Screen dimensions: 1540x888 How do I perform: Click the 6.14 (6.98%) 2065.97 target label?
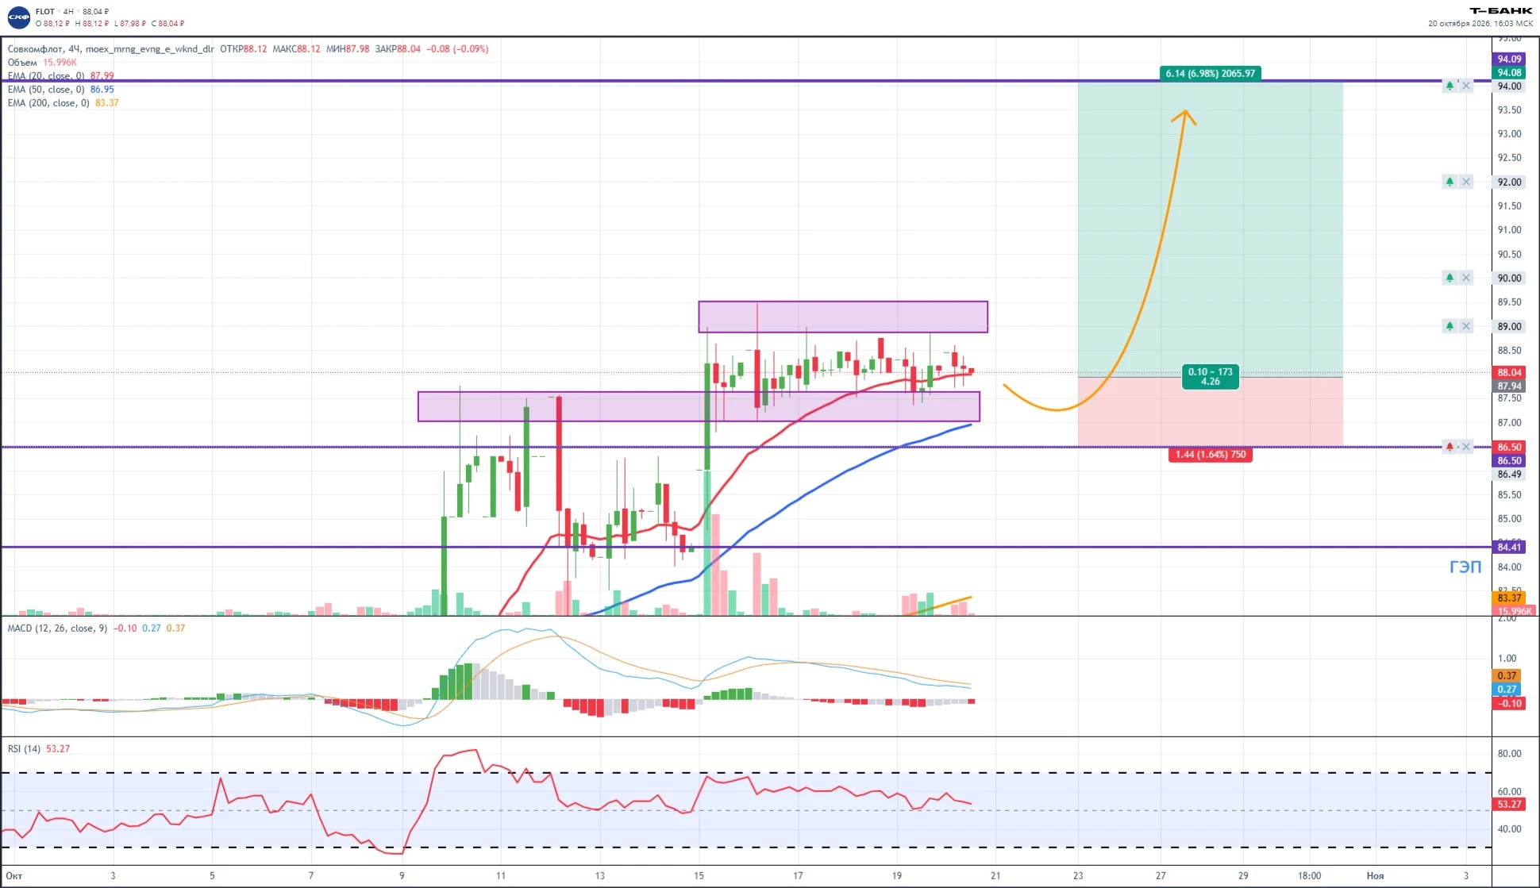(1211, 73)
